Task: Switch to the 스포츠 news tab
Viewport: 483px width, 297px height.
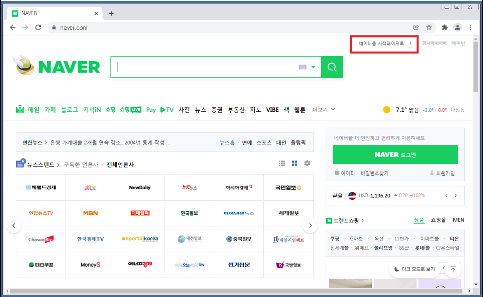Action: [264, 143]
